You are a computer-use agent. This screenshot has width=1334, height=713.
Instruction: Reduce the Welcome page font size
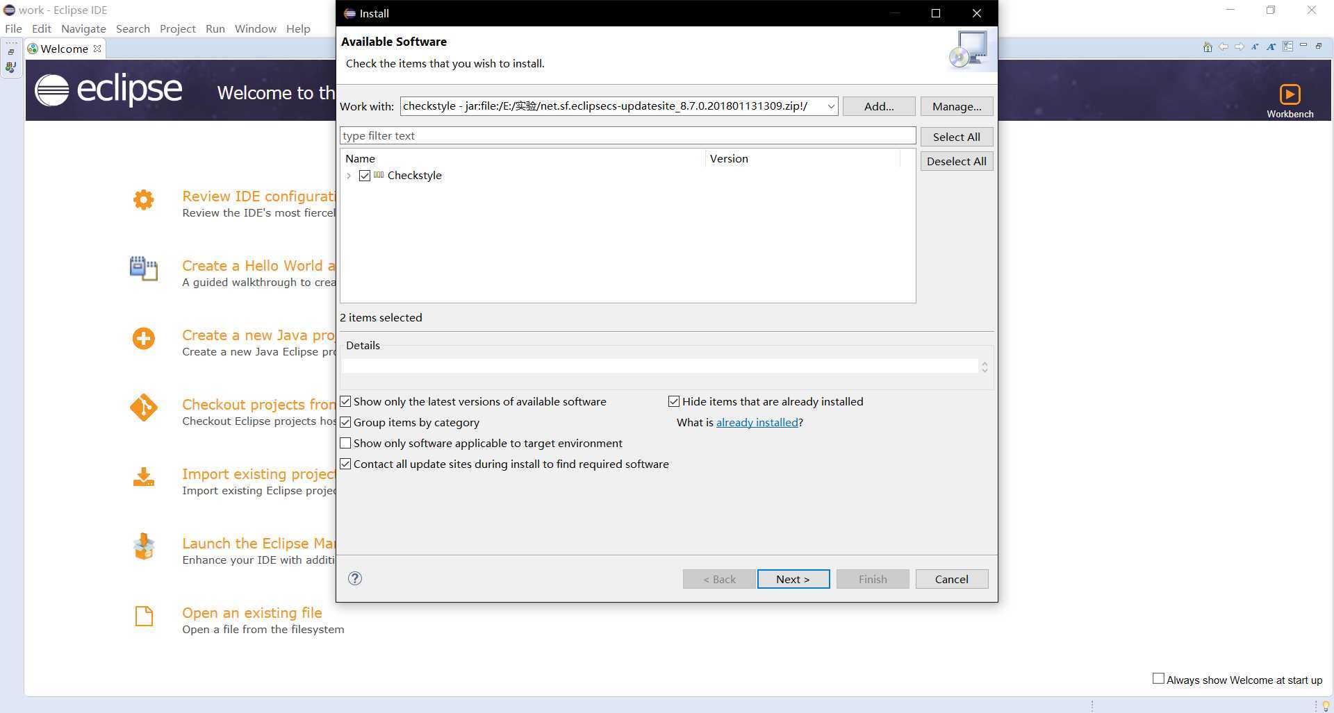tap(1255, 47)
